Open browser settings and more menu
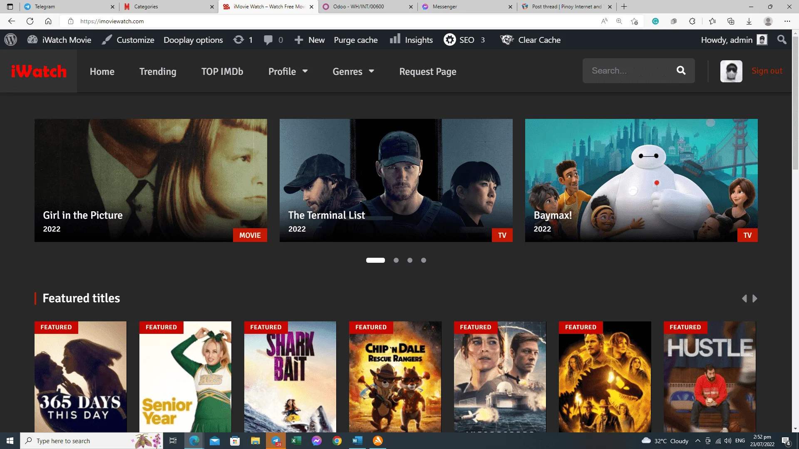 click(787, 21)
